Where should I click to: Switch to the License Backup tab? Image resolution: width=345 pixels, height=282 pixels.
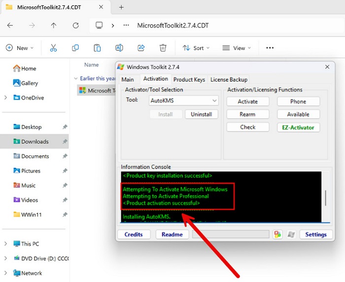[x=229, y=79]
